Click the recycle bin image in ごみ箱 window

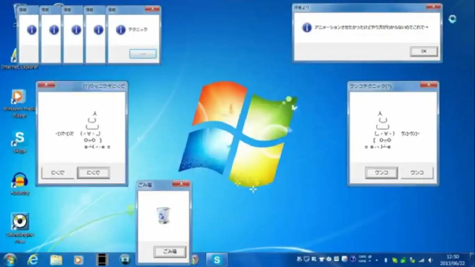click(x=163, y=215)
